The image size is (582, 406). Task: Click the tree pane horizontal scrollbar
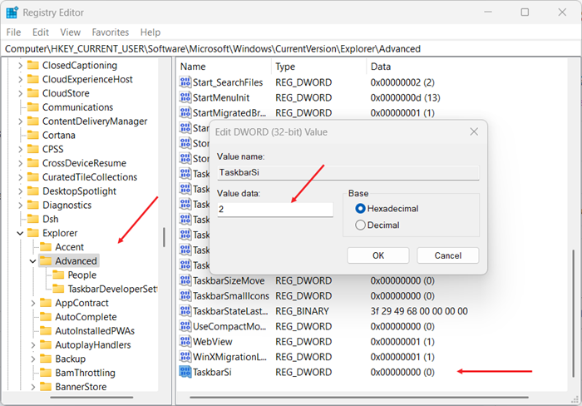pyautogui.click(x=91, y=398)
